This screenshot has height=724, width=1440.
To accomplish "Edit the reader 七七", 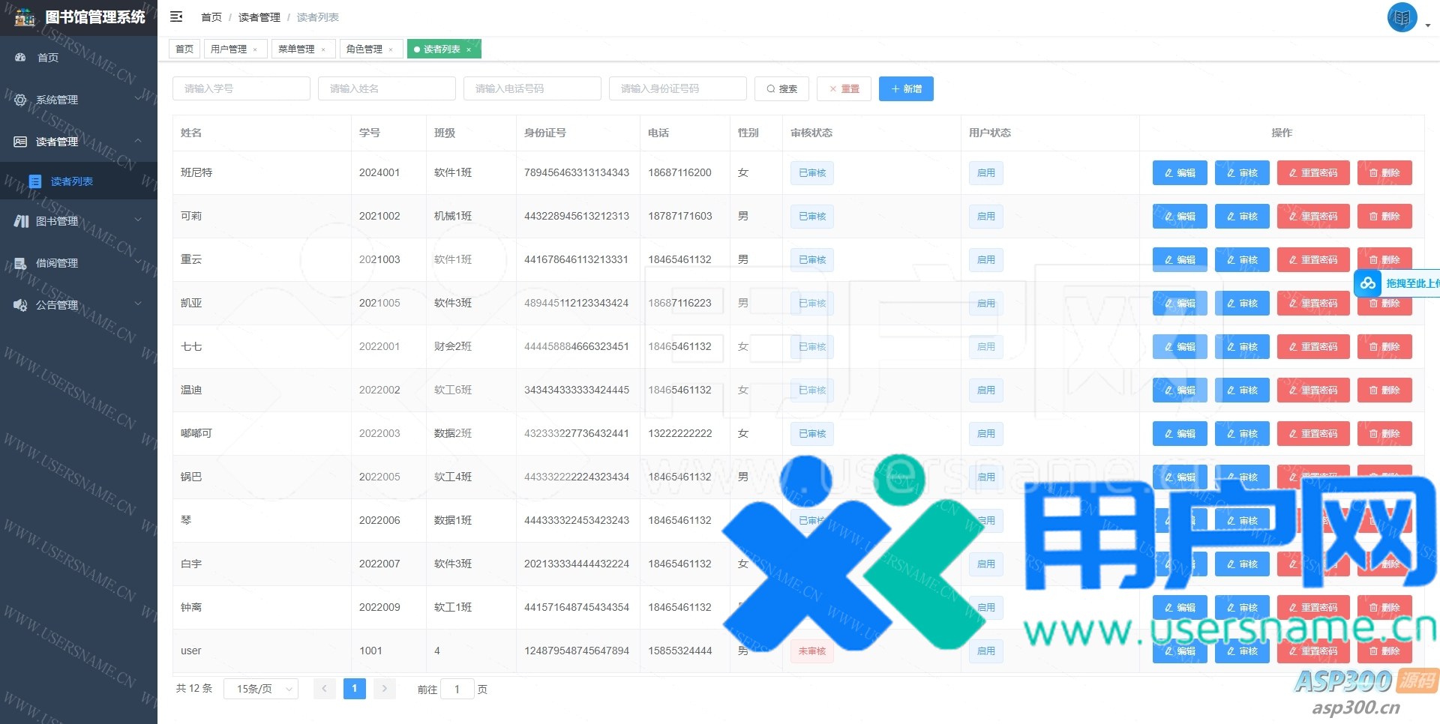I will 1180,347.
